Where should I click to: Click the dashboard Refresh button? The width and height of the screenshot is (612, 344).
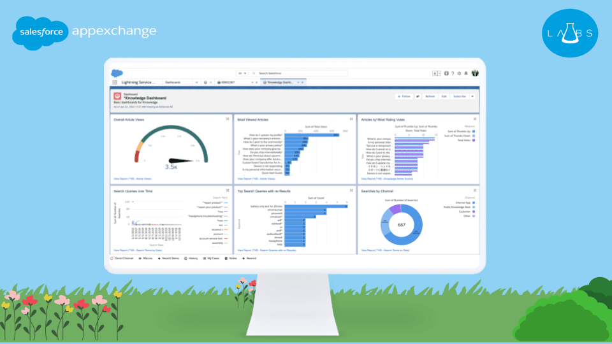pos(430,96)
